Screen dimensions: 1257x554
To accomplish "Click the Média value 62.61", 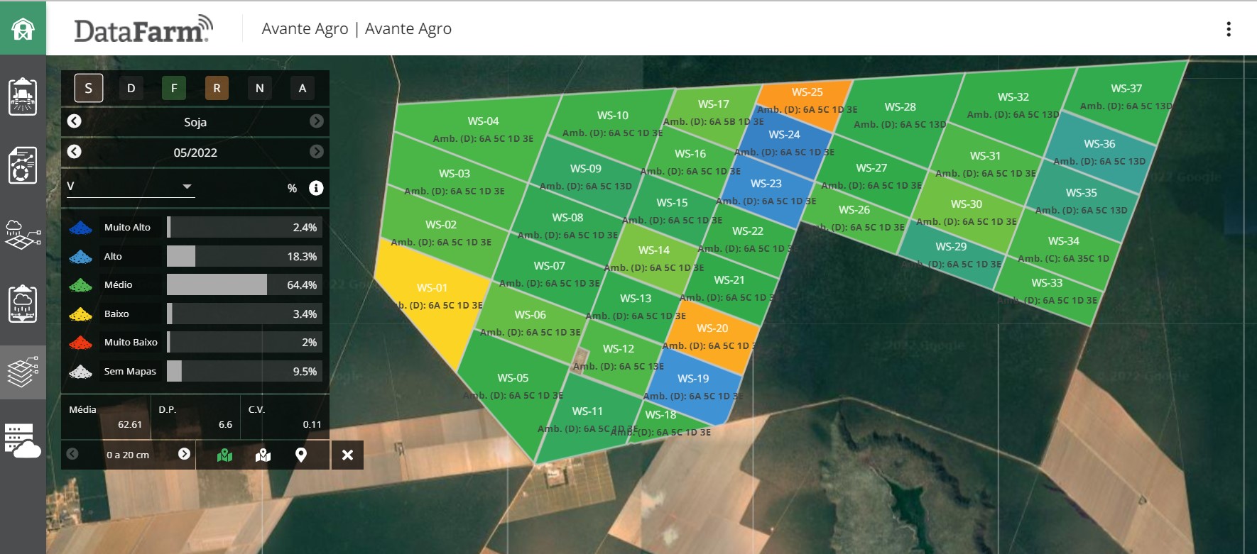I will pos(130,424).
